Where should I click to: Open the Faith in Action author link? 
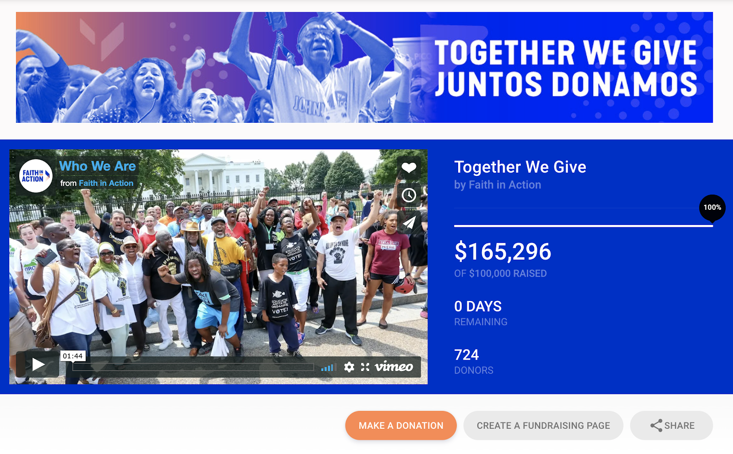tap(106, 183)
